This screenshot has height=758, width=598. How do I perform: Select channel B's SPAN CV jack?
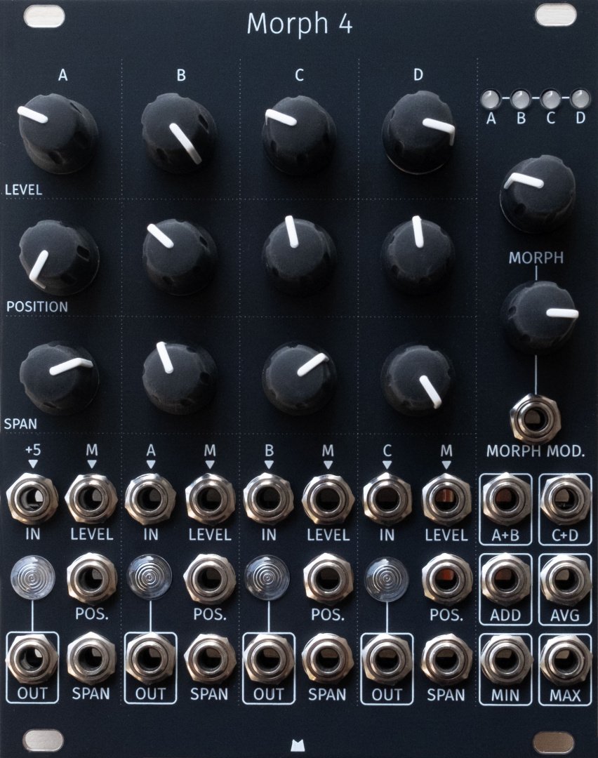point(210,659)
